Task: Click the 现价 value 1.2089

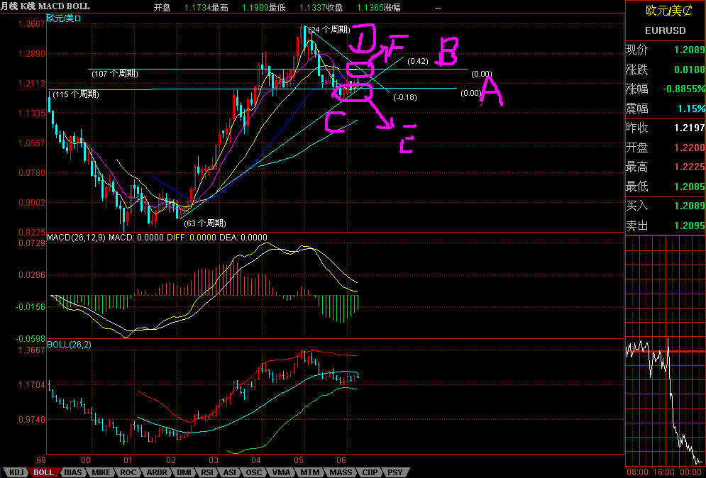Action: click(690, 50)
